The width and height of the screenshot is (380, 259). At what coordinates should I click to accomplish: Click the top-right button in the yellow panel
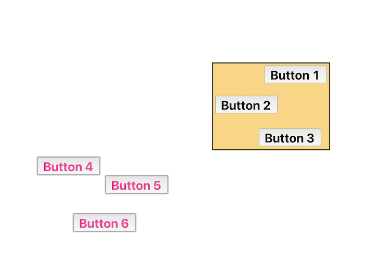[295, 75]
